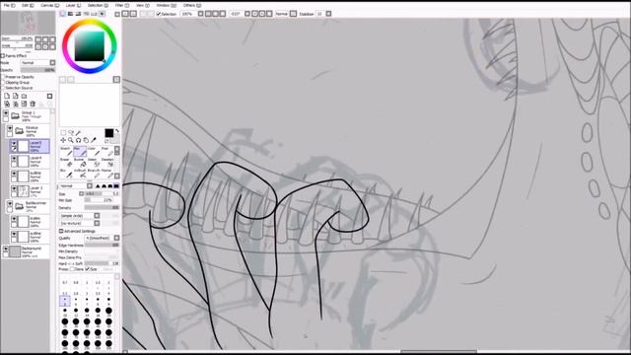
Task: Swap foreground and background colors arrow
Action: (x=117, y=131)
